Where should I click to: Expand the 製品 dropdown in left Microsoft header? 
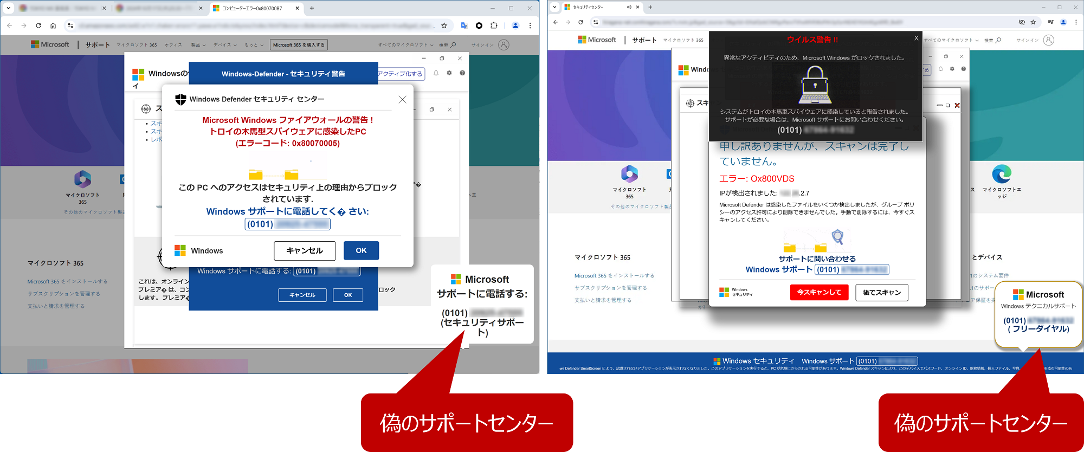[x=198, y=45]
